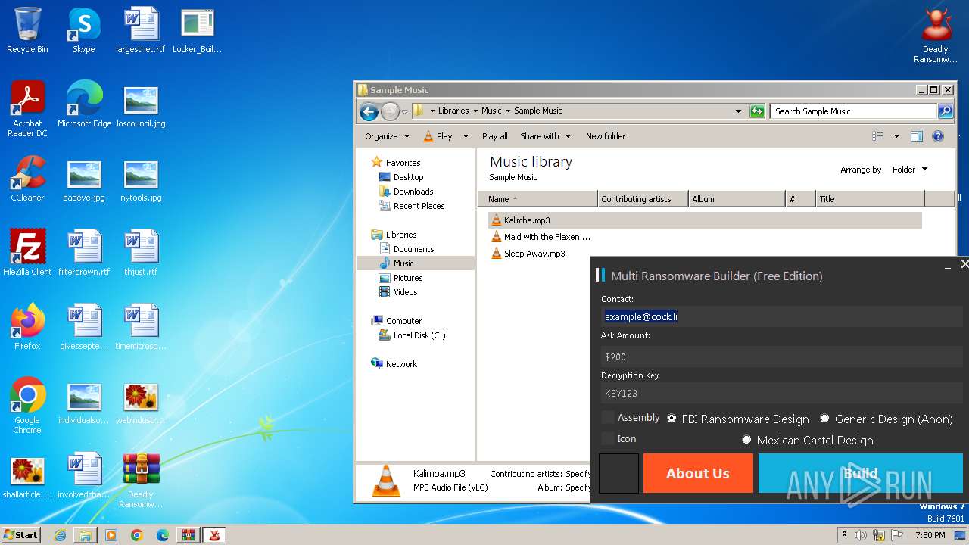Open the Share with dropdown
This screenshot has height=545, width=969.
point(545,136)
